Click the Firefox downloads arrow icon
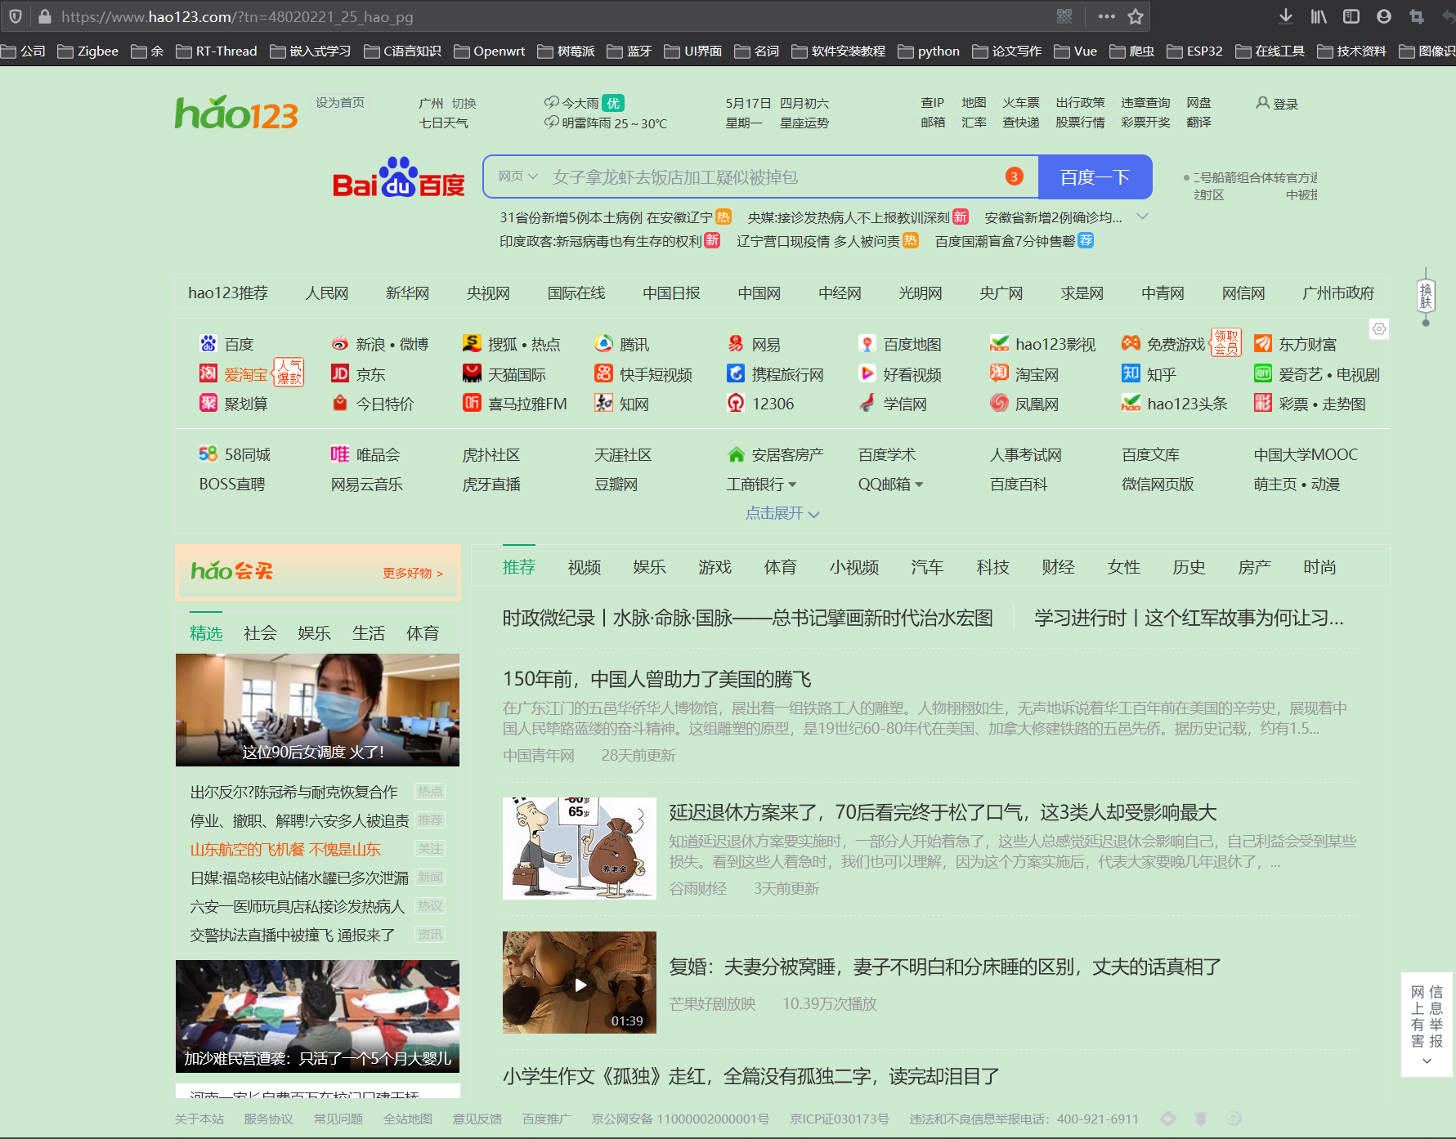1456x1139 pixels. [1285, 16]
